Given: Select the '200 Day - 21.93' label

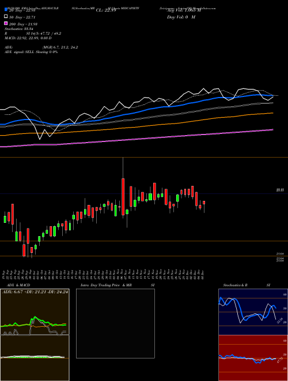Looking at the screenshot, I should (23, 24).
